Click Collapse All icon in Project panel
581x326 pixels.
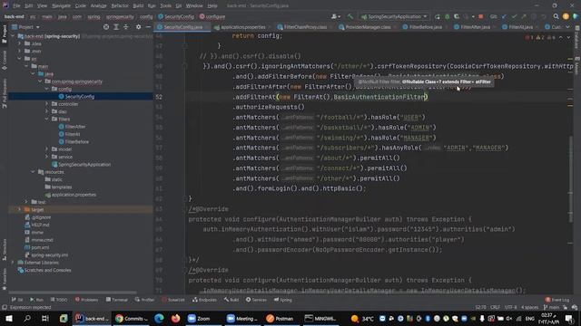pos(126,27)
